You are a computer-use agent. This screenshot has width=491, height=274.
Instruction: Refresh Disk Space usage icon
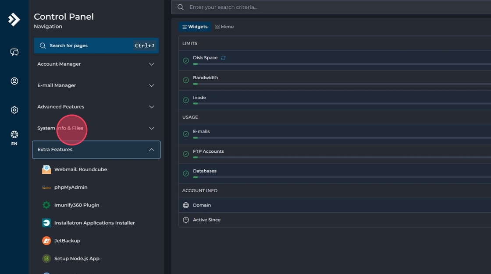coord(223,58)
